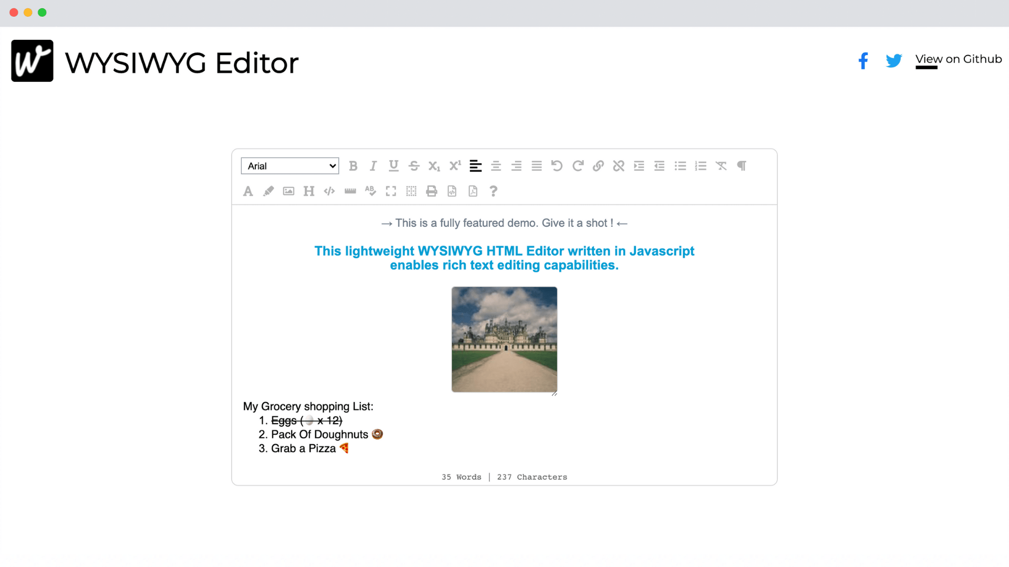Open the font color tool
This screenshot has height=567, width=1009.
pyautogui.click(x=248, y=191)
